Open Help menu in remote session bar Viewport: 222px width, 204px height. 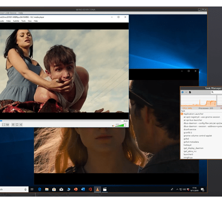(21, 13)
